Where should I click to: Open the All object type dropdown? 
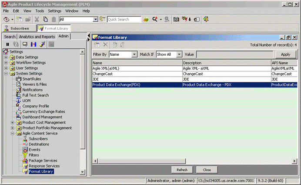coord(95,19)
